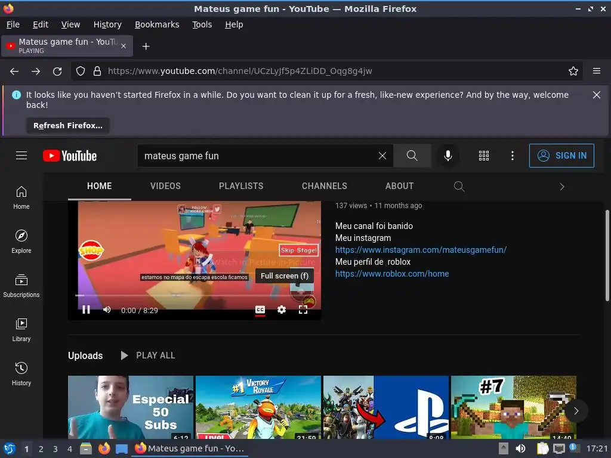Open the Tools menu
The image size is (611, 458).
[202, 24]
